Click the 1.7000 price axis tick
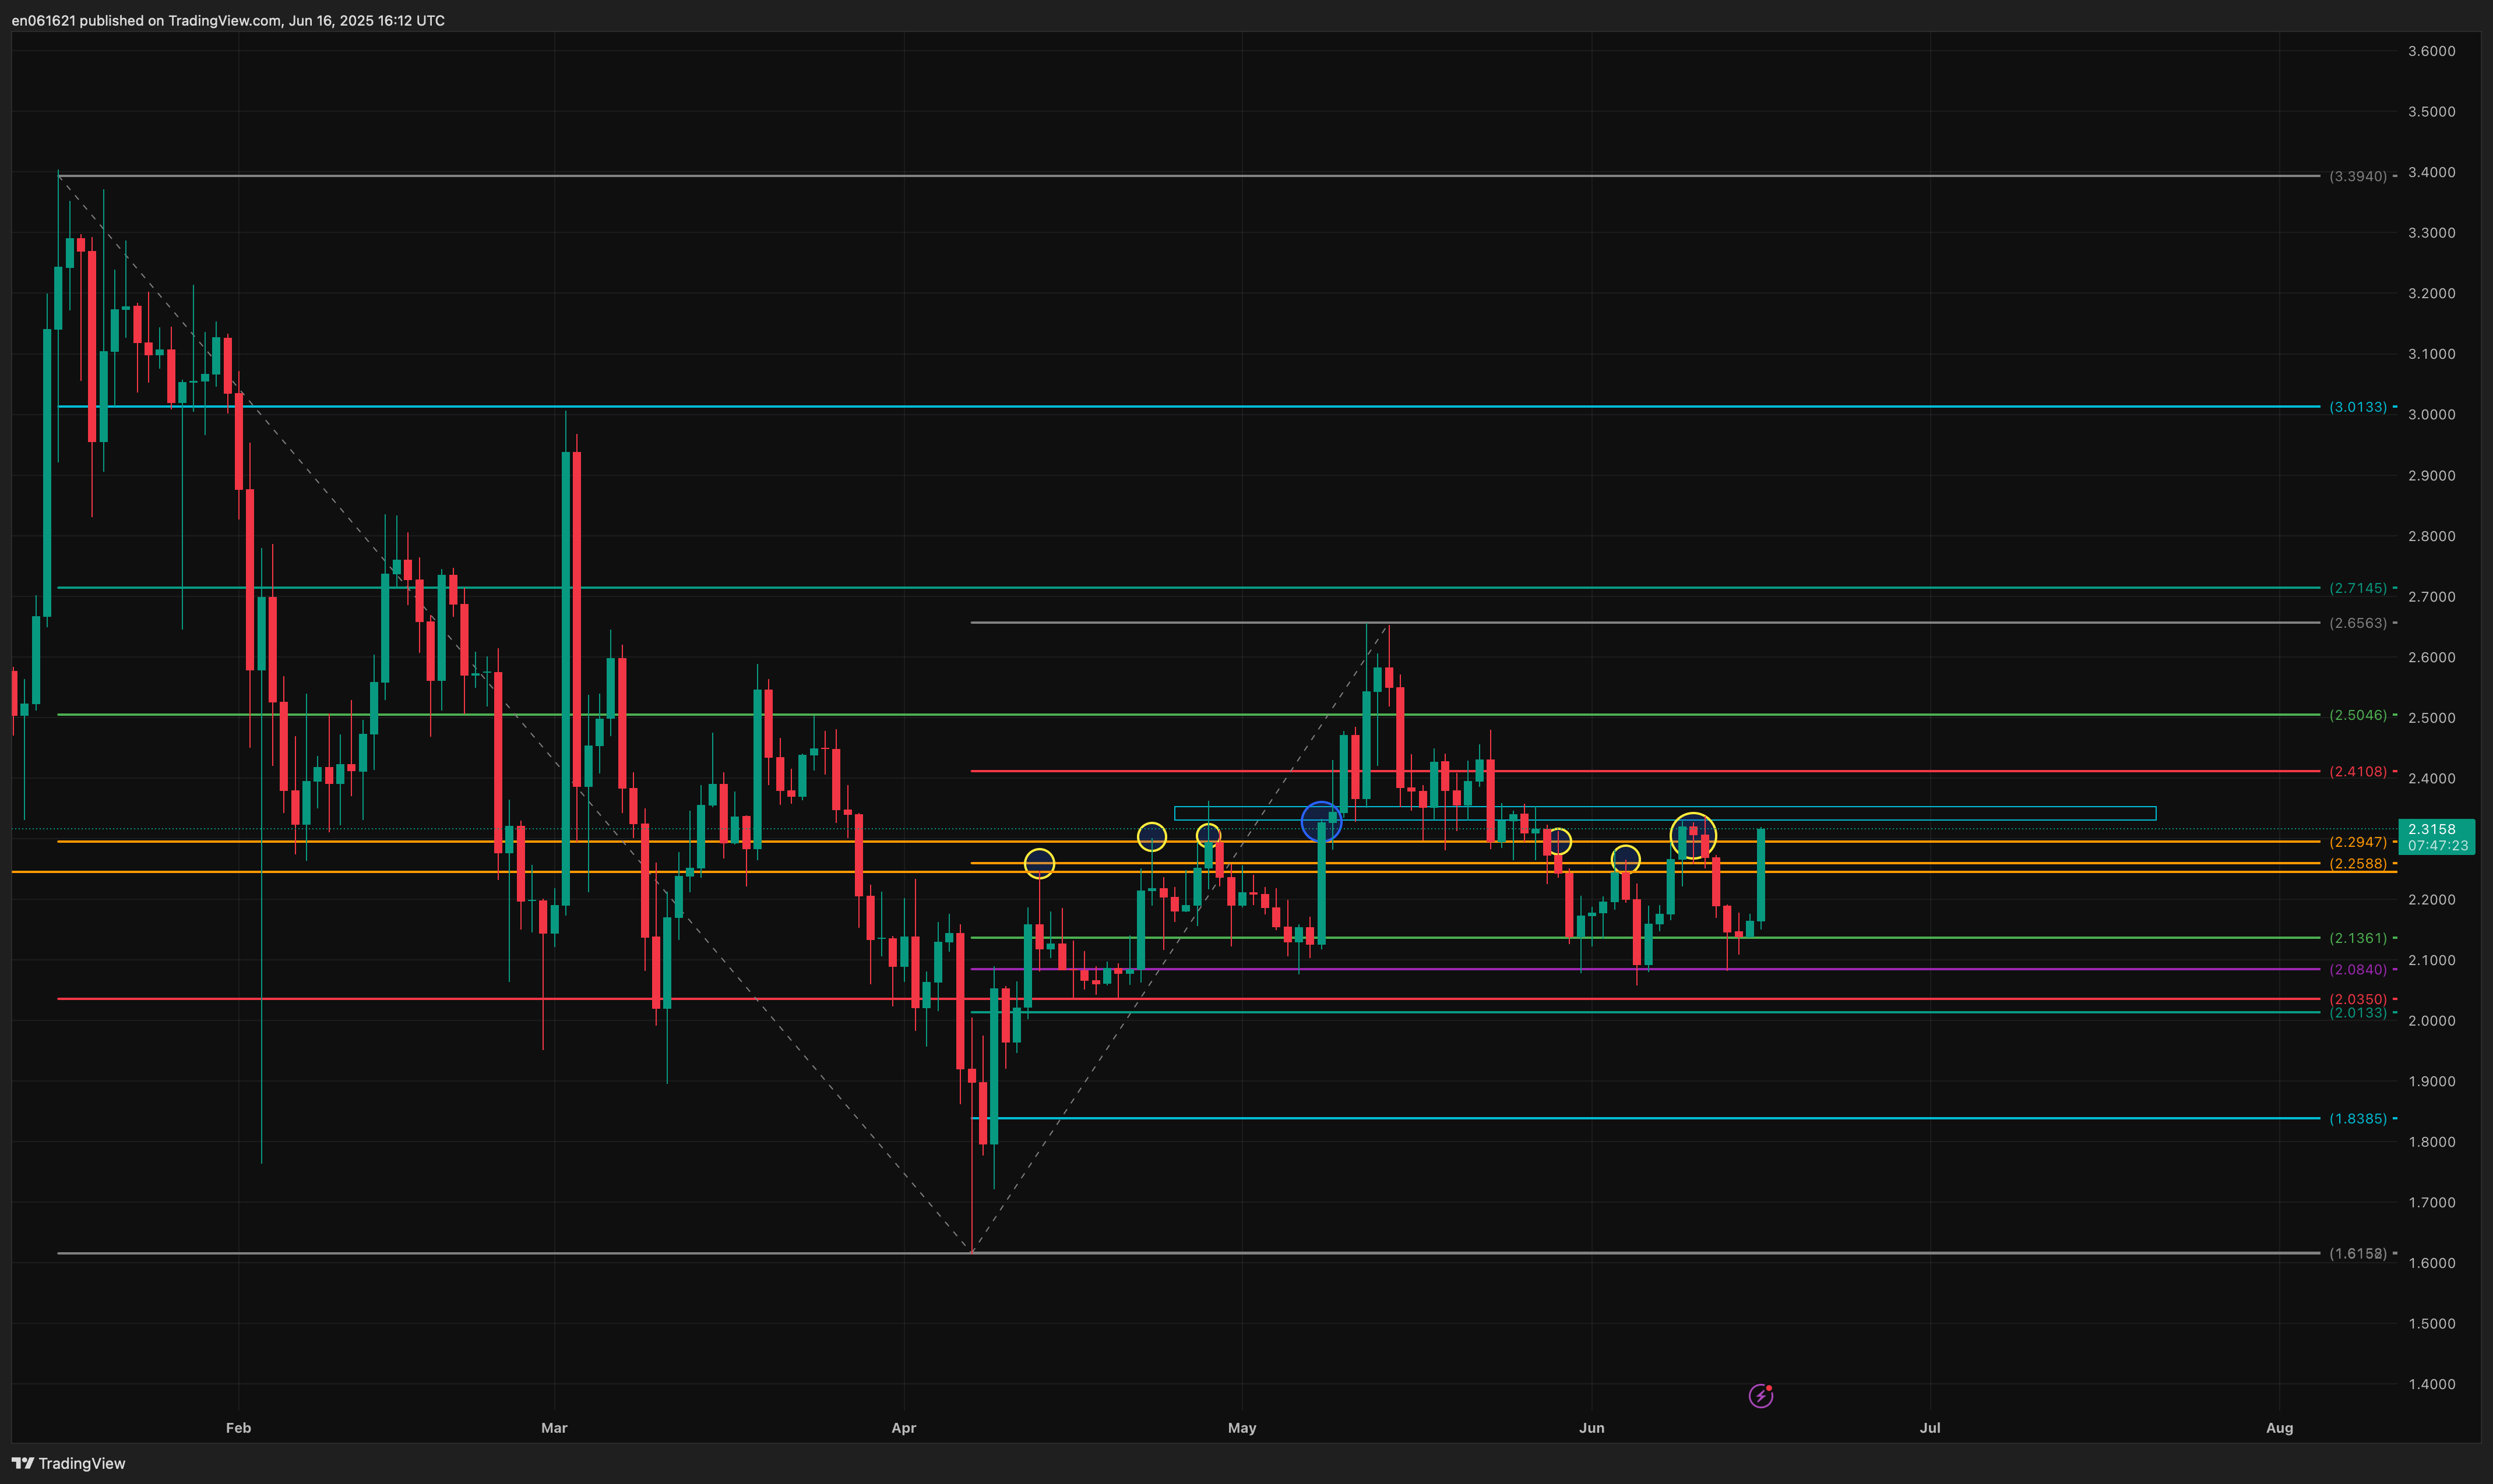Screen dimensions: 2493x1484 pyautogui.click(x=2431, y=1203)
